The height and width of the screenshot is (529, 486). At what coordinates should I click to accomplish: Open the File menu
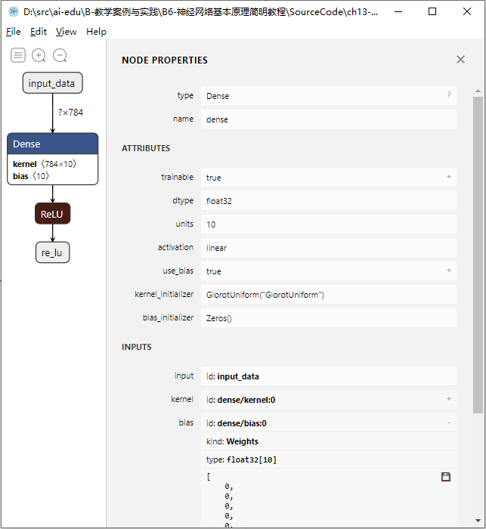coord(14,32)
